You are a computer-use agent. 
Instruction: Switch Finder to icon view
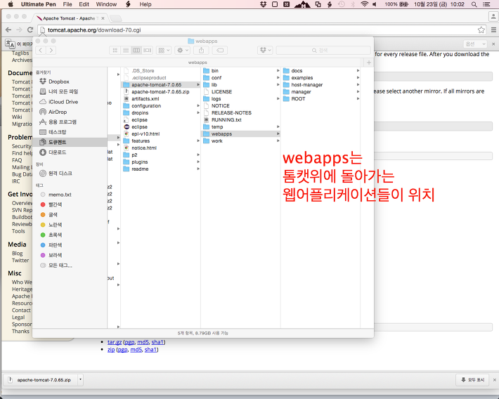[x=115, y=51]
